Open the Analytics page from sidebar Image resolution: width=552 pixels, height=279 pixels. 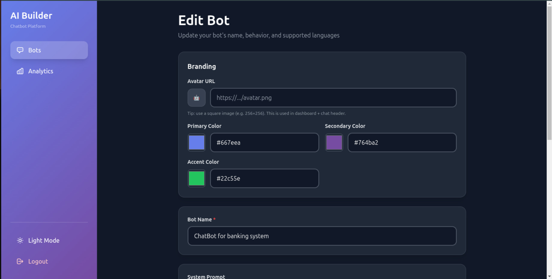coord(41,71)
